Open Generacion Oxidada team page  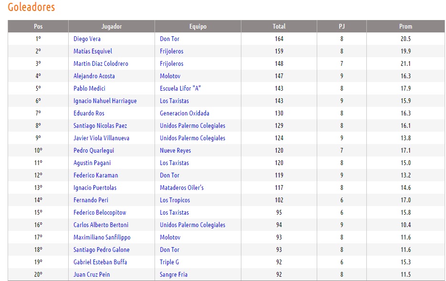click(184, 113)
